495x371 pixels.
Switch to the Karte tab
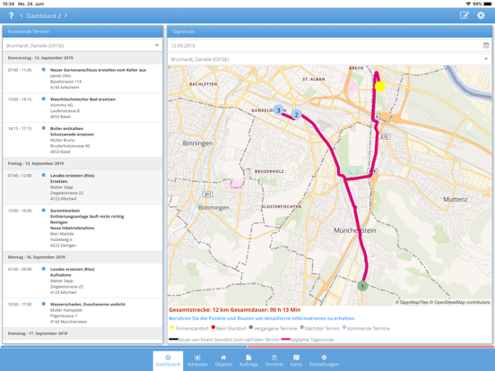[x=296, y=360]
